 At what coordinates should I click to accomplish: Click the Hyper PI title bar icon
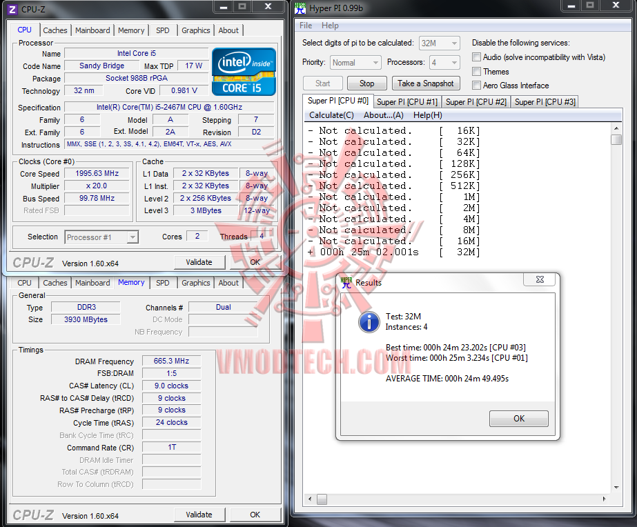click(x=300, y=8)
